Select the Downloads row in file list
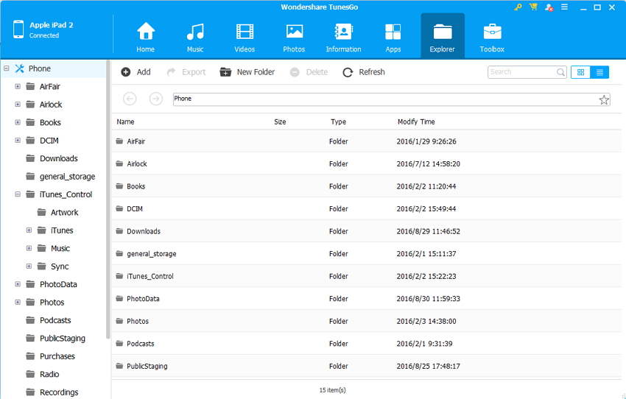 367,231
